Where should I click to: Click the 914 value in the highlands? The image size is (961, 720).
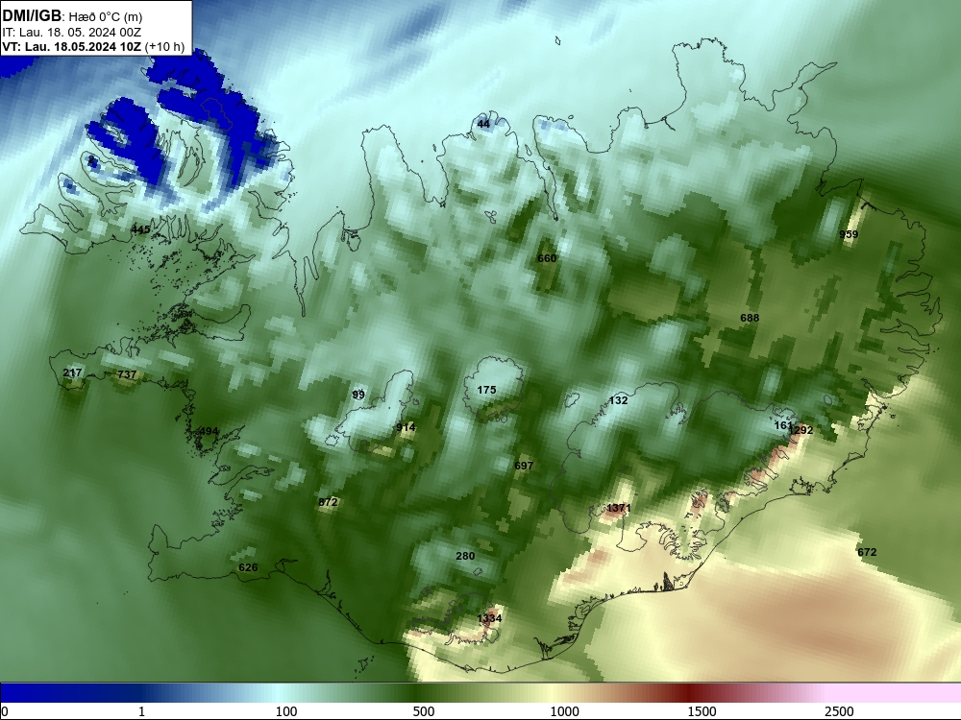click(x=406, y=427)
